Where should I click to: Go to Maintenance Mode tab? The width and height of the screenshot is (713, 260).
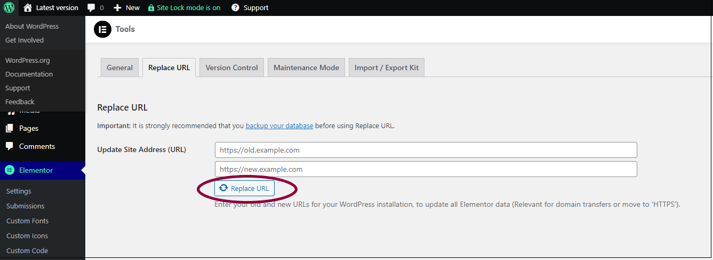coord(306,68)
